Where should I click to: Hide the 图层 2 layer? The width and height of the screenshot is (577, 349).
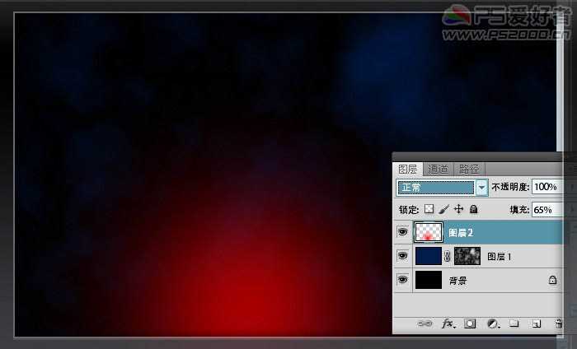[x=402, y=233]
